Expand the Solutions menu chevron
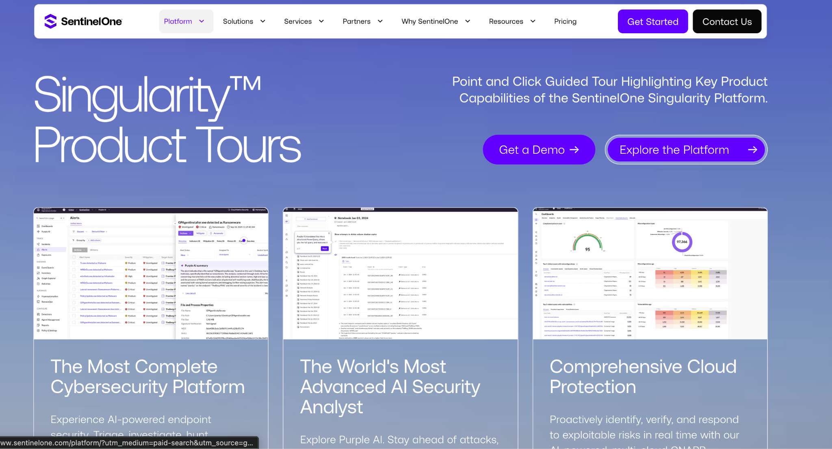The width and height of the screenshot is (832, 449). click(263, 21)
